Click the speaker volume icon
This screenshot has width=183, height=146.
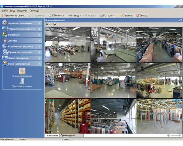[x=169, y=135]
